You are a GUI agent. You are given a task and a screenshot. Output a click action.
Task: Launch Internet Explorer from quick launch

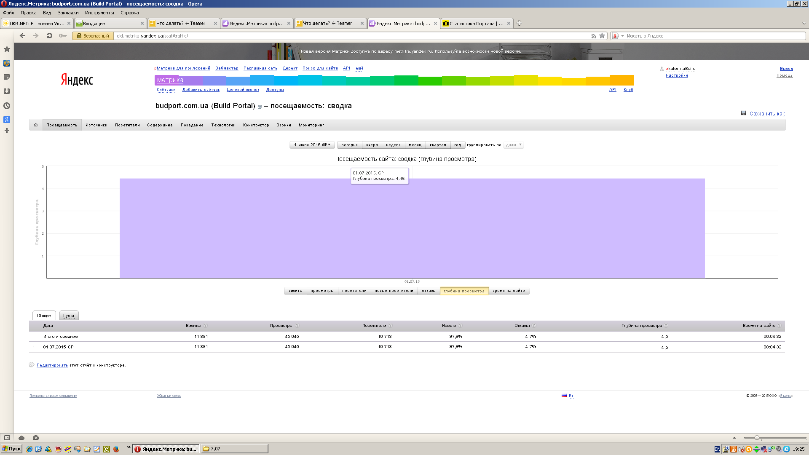click(x=29, y=449)
